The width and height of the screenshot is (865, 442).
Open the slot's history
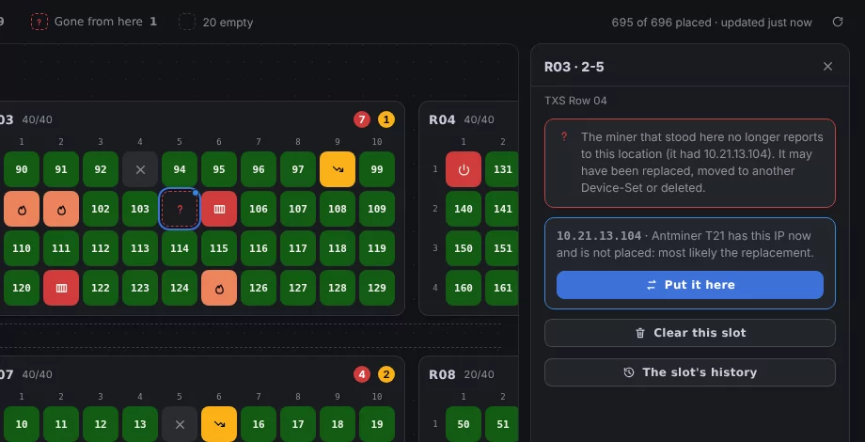click(x=689, y=372)
